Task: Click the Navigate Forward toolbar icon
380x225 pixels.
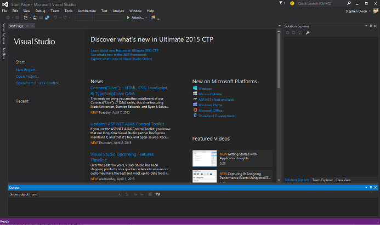Action: click(x=17, y=18)
